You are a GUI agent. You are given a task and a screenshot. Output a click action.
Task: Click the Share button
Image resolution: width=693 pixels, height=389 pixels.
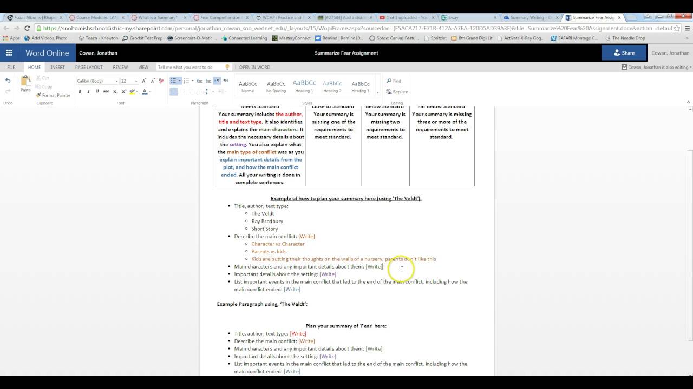624,53
